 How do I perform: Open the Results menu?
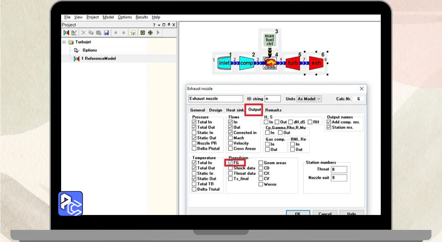[x=142, y=17]
